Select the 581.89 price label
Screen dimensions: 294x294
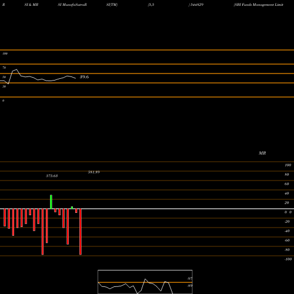(93, 172)
